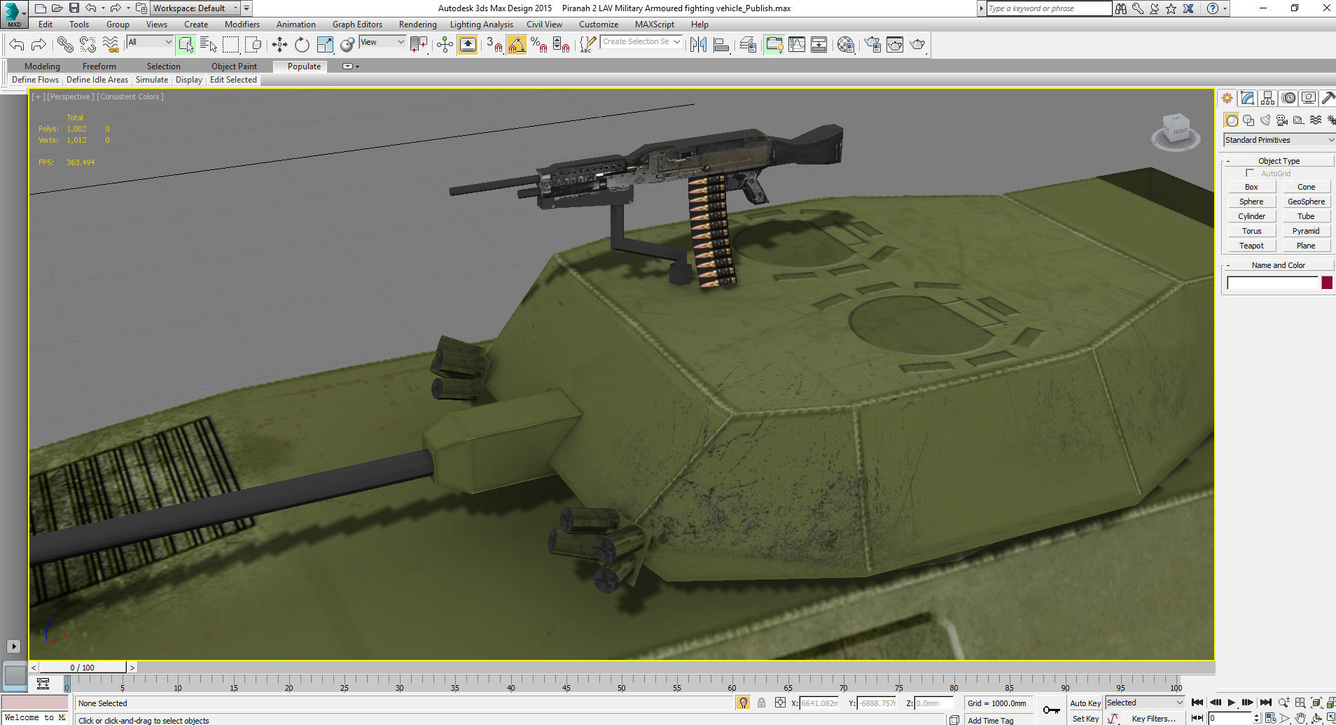Toggle the Window/Crossing selection mode
The width and height of the screenshot is (1336, 725).
point(253,45)
